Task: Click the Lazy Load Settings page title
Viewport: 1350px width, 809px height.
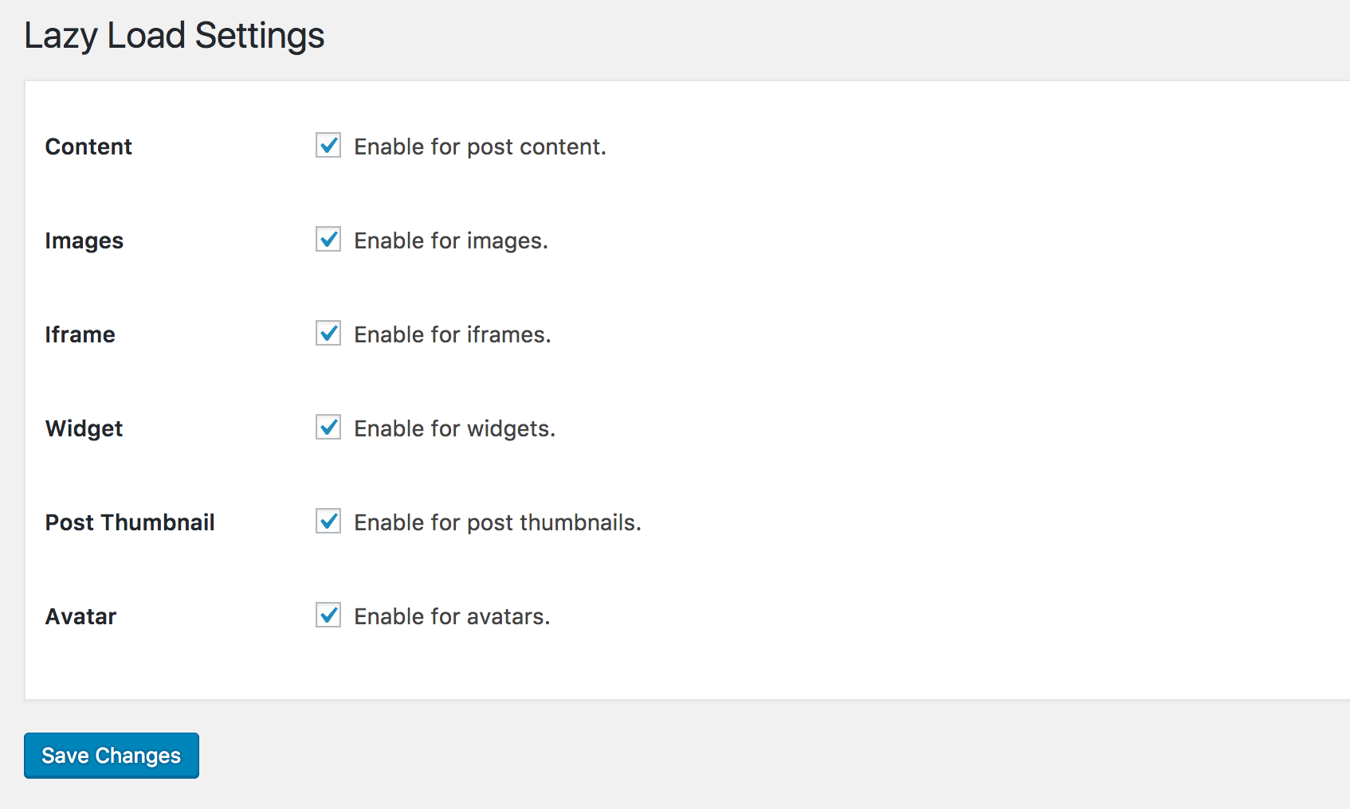Action: pos(175,36)
